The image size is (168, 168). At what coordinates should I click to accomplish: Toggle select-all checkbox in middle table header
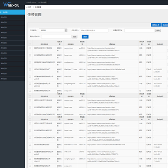[30, 96]
